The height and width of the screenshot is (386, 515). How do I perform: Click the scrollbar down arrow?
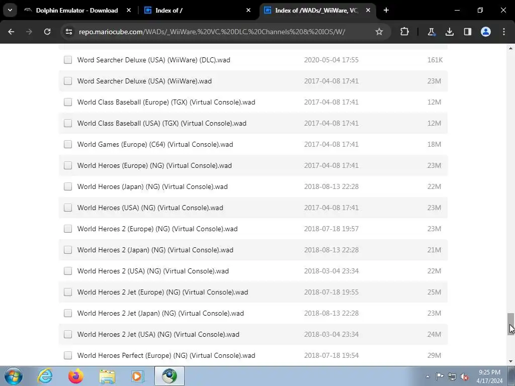point(510,361)
